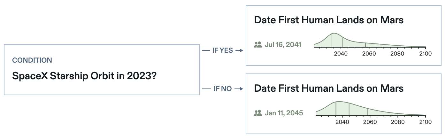Click the 2040 axis label in IF NO chart
The width and height of the screenshot is (446, 138).
click(342, 122)
